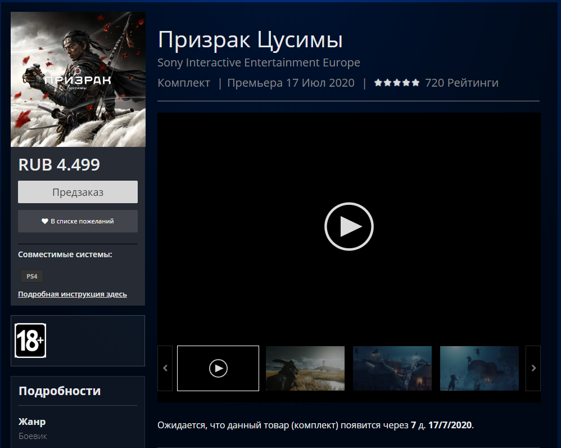Open the night village huts screenshot thumbnail

[392, 368]
